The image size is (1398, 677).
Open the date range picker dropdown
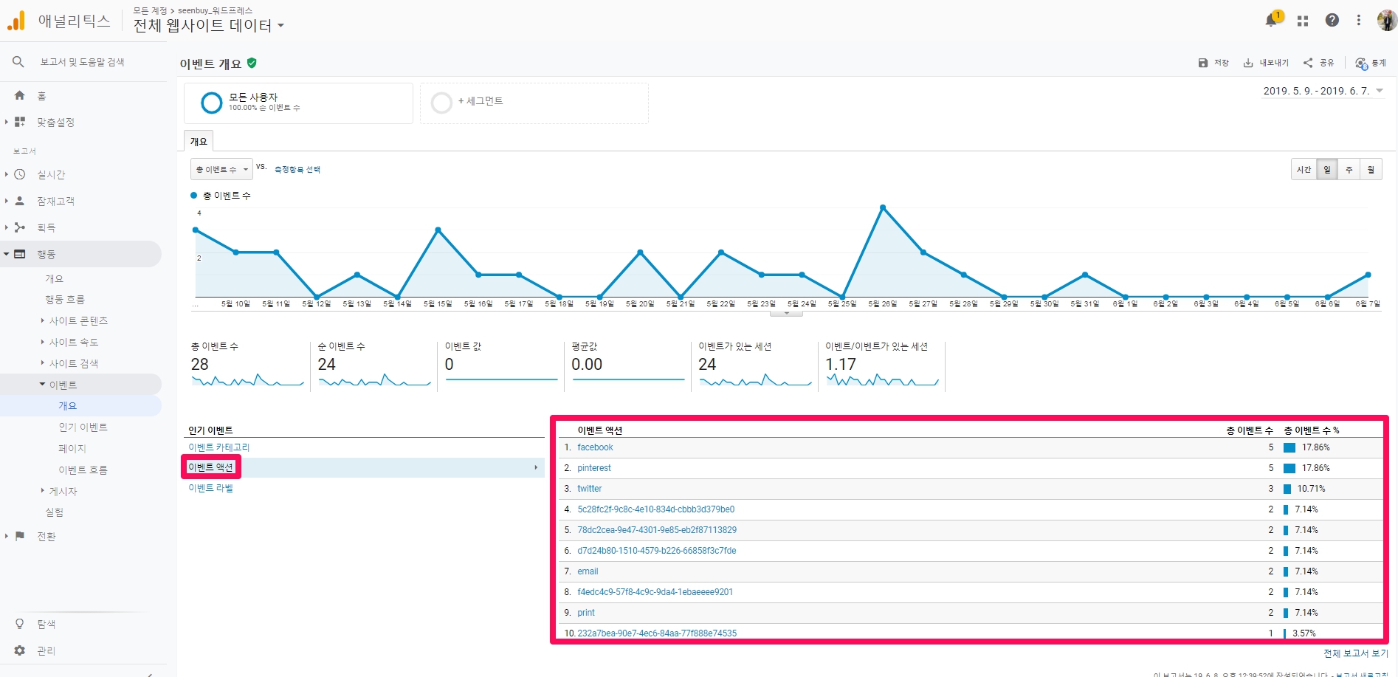pyautogui.click(x=1323, y=91)
